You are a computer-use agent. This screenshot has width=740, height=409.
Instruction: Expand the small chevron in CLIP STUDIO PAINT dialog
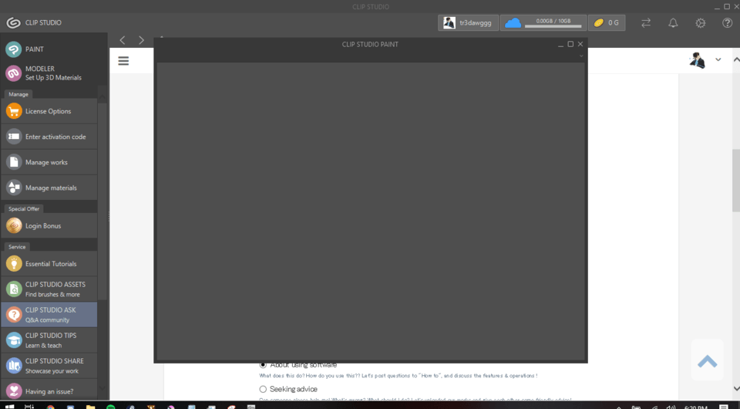click(x=581, y=56)
